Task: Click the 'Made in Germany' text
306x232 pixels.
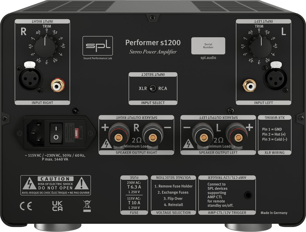Action: [274, 213]
